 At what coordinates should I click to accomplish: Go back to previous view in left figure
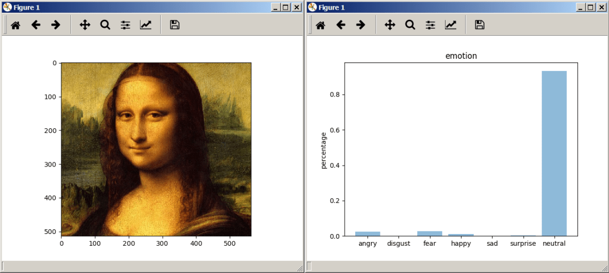36,25
